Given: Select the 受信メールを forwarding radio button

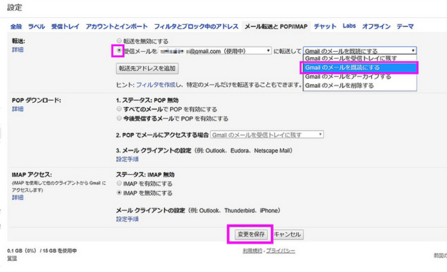Looking at the screenshot, I should pos(119,50).
